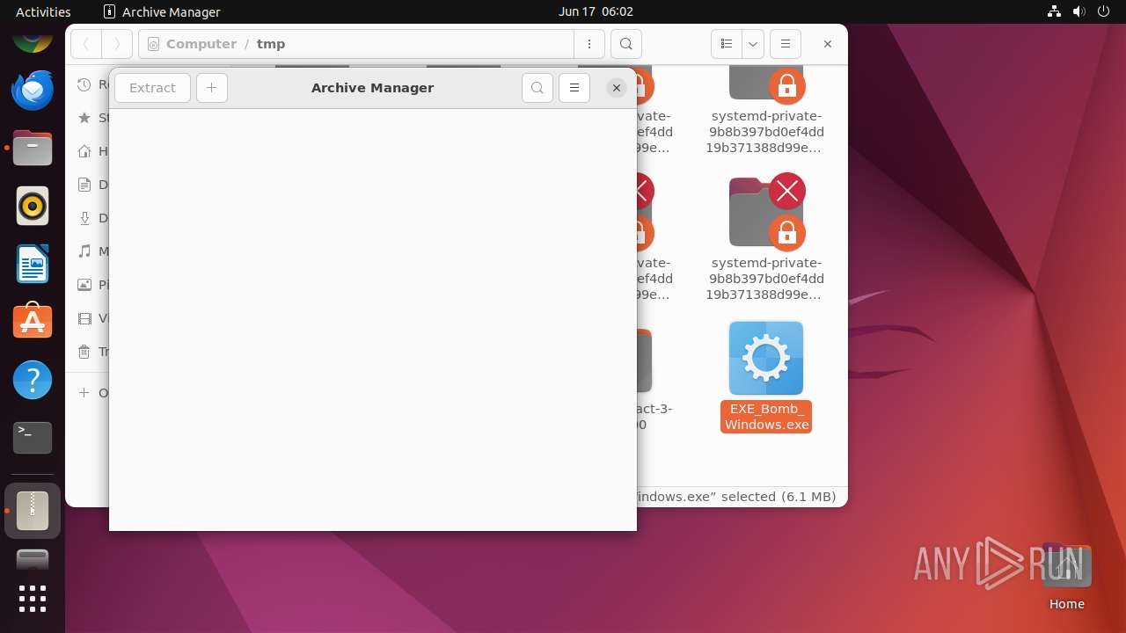Launch LibreOffice Writer from the dock

tap(33, 264)
